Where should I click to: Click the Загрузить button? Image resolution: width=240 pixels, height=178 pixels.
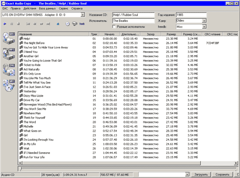[x=201, y=175]
